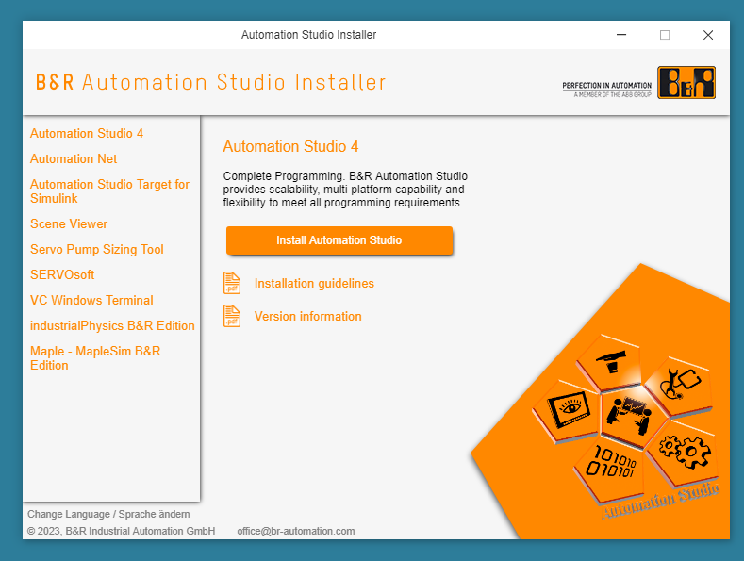
Task: Open Servo Pump Sizing Tool entry
Action: 97,250
